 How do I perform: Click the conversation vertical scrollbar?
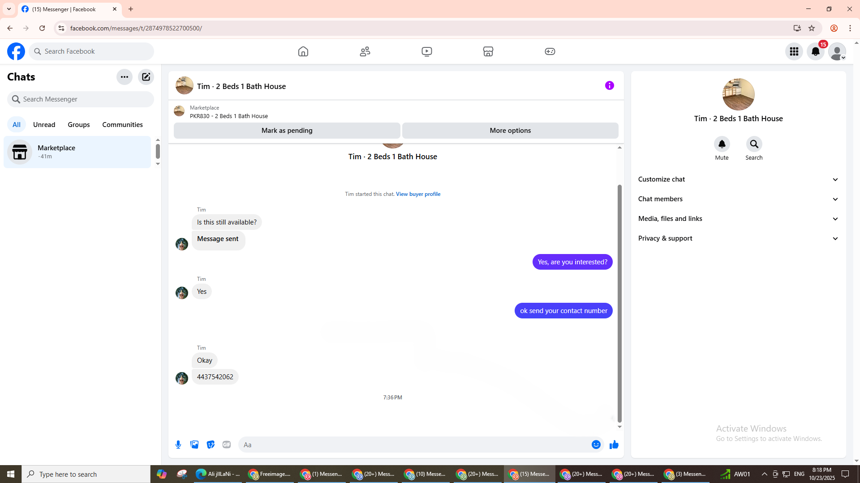(x=619, y=303)
